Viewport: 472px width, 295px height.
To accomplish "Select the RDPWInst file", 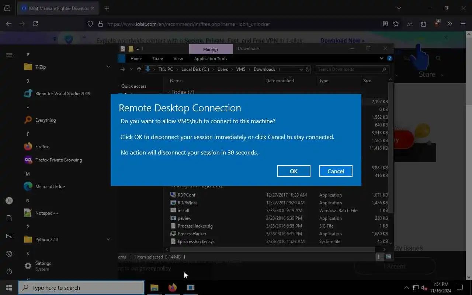I will click(x=187, y=202).
